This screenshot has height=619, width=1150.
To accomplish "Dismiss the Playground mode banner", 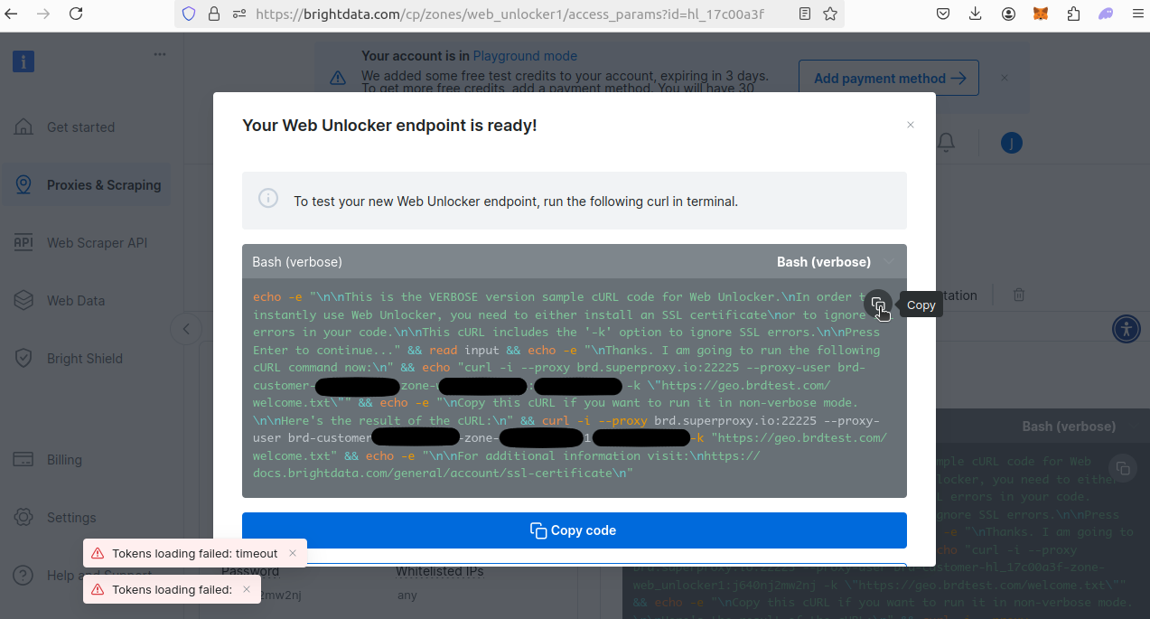I will point(1005,79).
